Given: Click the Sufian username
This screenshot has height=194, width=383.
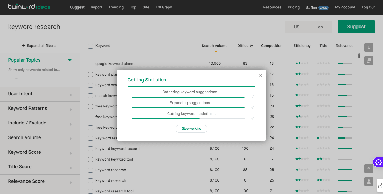Looking at the screenshot, I should click(x=311, y=8).
